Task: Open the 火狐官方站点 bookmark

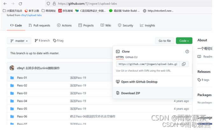Action: pyautogui.click(x=12, y=11)
